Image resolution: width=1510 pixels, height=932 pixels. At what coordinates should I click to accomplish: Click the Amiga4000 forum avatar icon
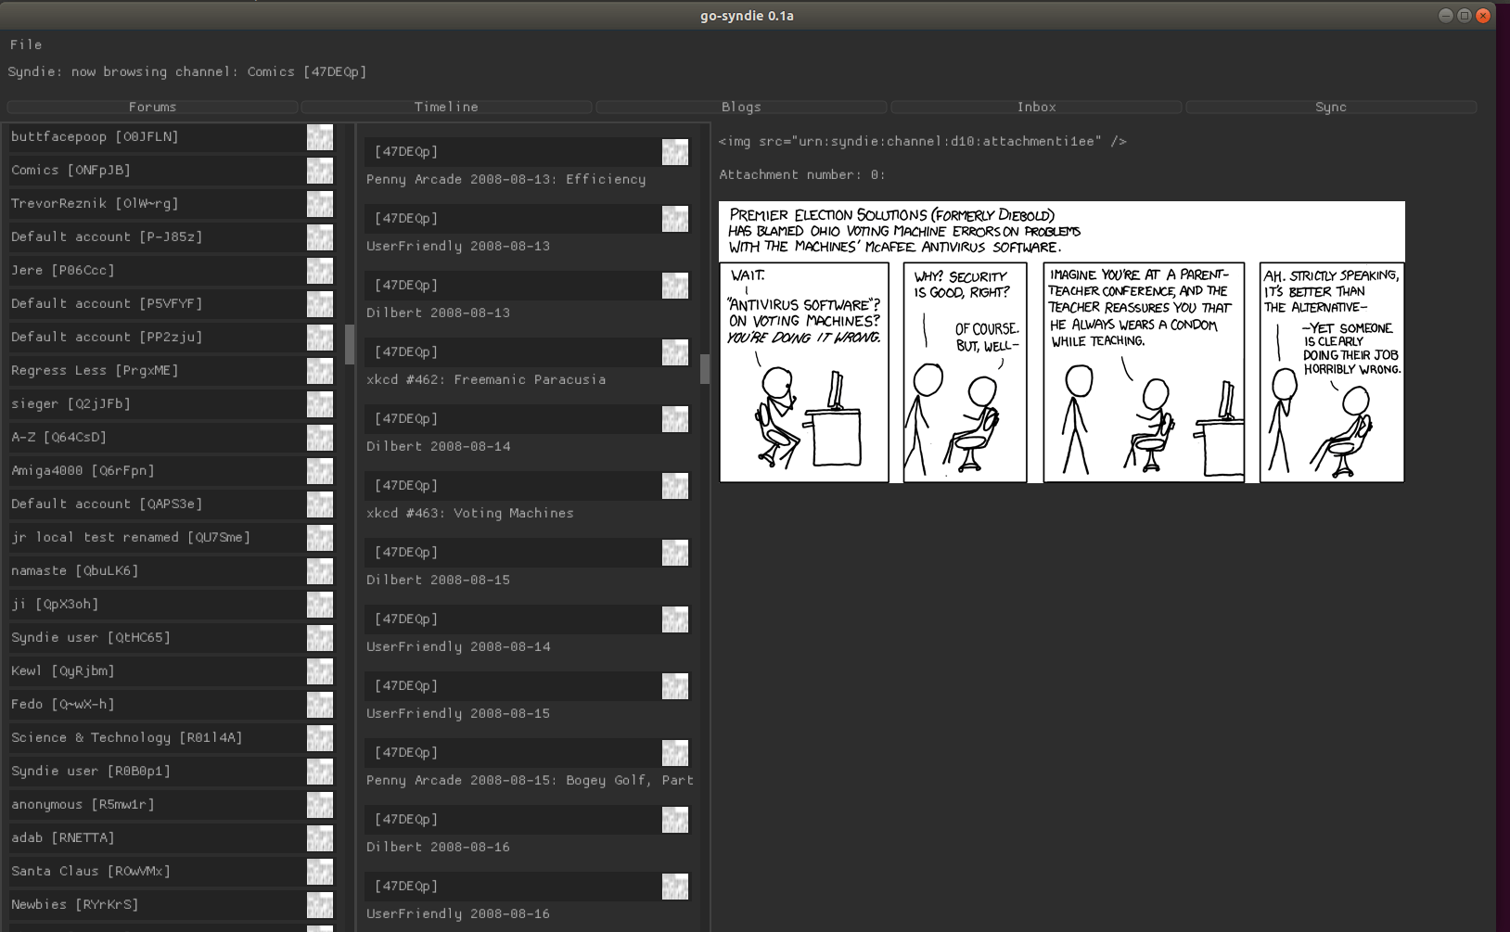[x=319, y=471]
